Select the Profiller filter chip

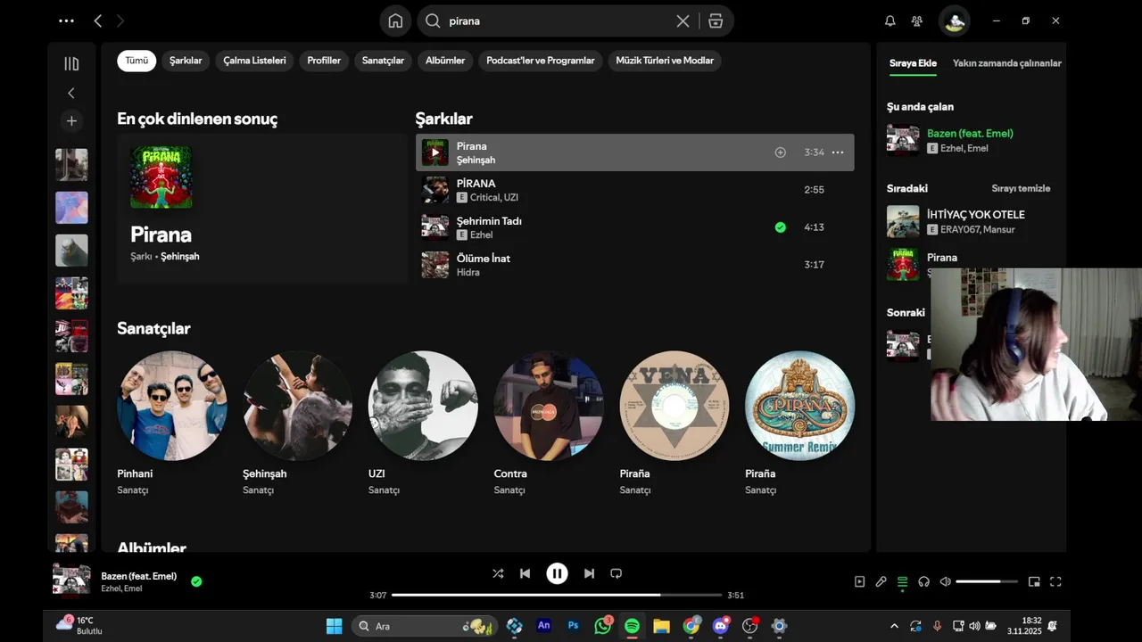[x=324, y=61]
